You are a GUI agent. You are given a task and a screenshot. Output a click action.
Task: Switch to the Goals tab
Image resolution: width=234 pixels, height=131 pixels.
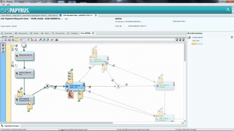tap(34, 33)
